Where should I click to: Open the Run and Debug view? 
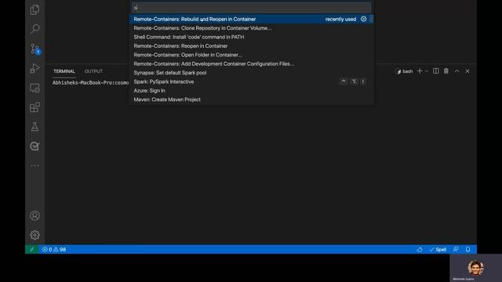(35, 68)
